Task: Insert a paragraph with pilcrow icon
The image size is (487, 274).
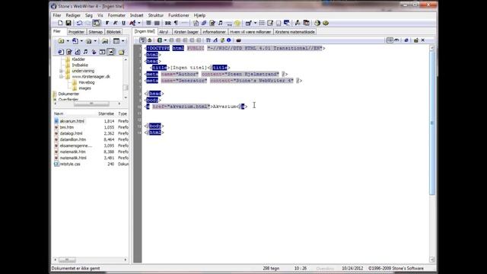Action: pyautogui.click(x=176, y=23)
